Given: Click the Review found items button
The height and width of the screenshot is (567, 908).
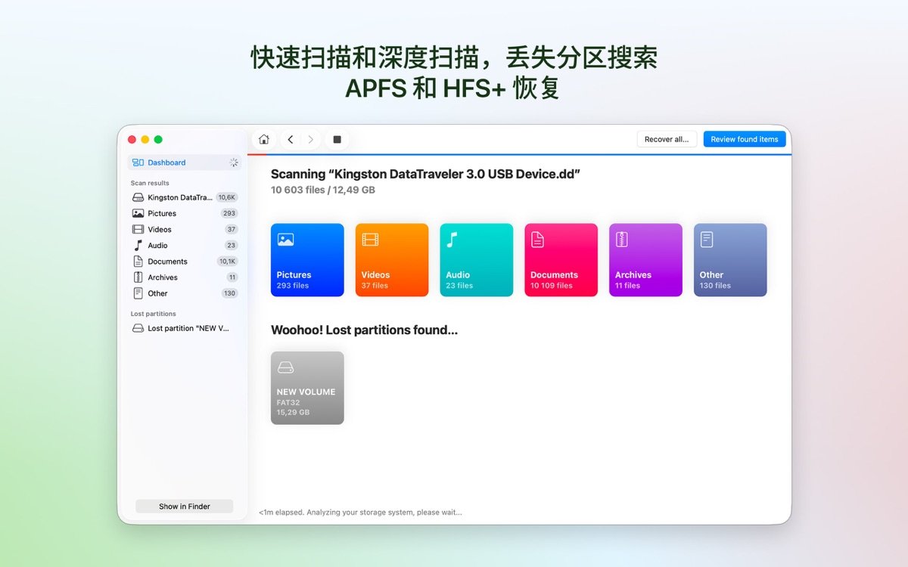Looking at the screenshot, I should click(744, 139).
